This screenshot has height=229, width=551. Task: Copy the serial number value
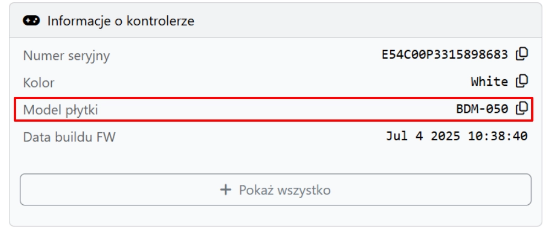[x=521, y=54]
